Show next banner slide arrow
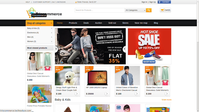Image resolution: width=199 pixels, height=112 pixels. click(x=124, y=49)
